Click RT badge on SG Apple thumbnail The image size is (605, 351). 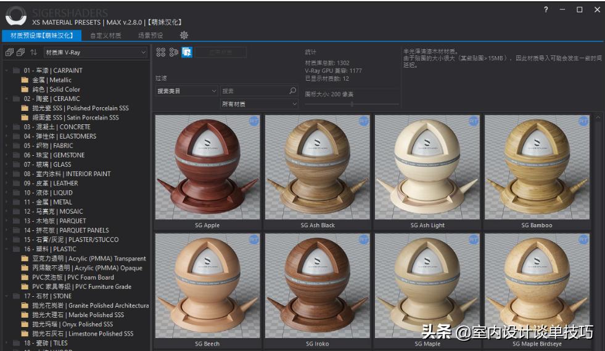pos(254,121)
